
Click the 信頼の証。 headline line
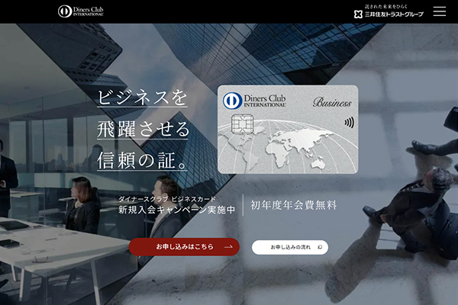point(142,160)
